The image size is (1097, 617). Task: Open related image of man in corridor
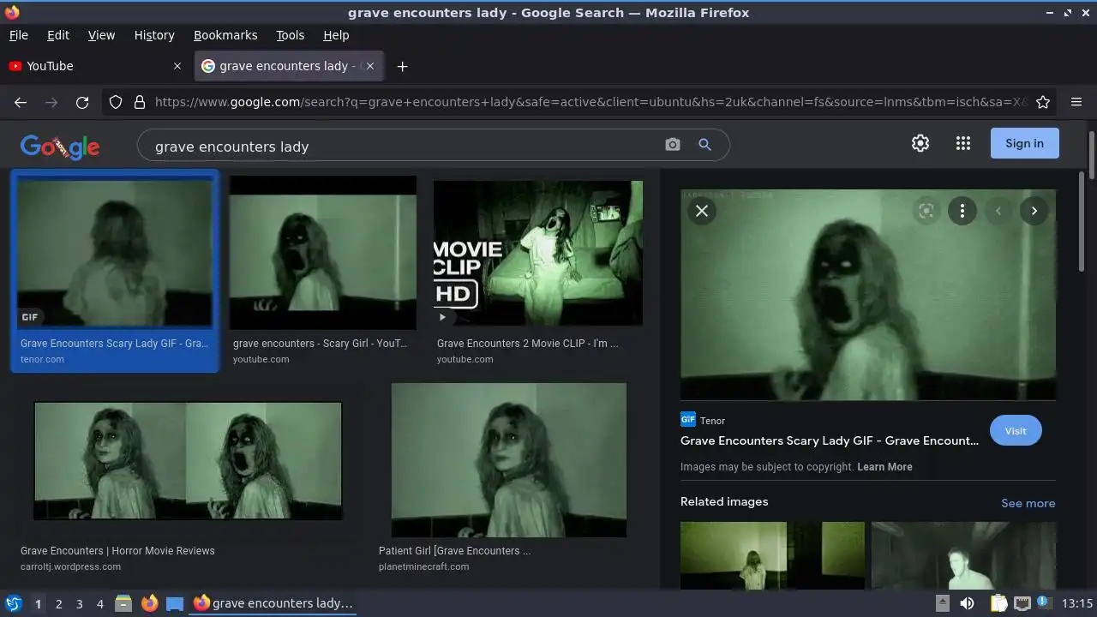[963, 555]
